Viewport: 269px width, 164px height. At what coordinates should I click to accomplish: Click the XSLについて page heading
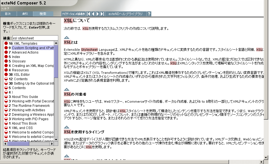pyautogui.click(x=77, y=21)
